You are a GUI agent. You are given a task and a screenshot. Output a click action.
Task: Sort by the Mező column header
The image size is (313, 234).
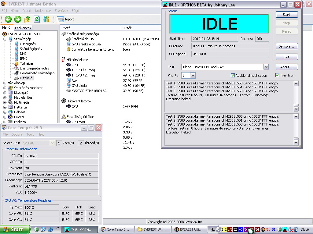coord(90,28)
